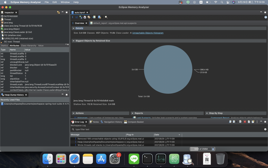Open query browser dropdown arrow

point(102,17)
